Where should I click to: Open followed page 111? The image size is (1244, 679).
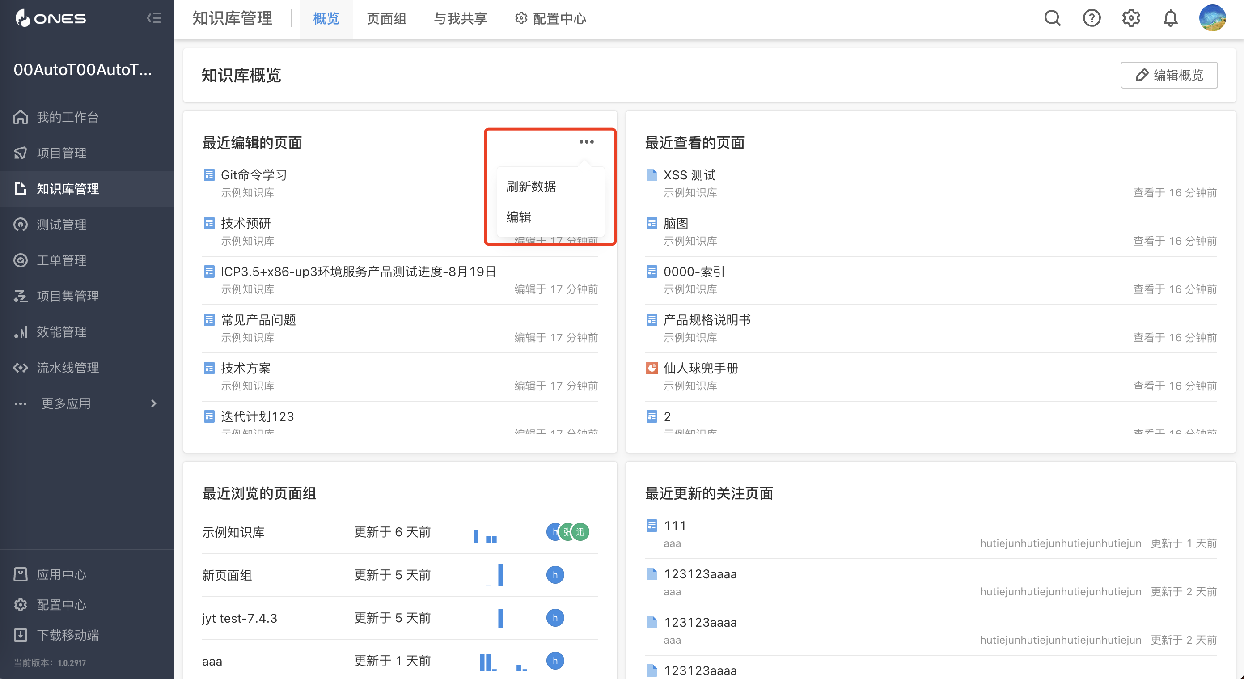(675, 526)
